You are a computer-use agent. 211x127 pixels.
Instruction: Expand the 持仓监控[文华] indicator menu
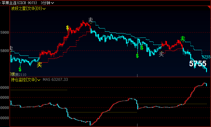(25, 80)
